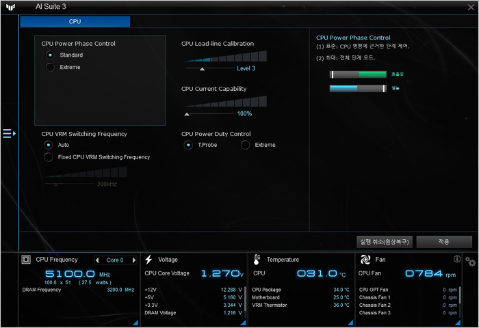479x328 pixels.
Task: Click the TUF logo icon
Action: [x=10, y=7]
